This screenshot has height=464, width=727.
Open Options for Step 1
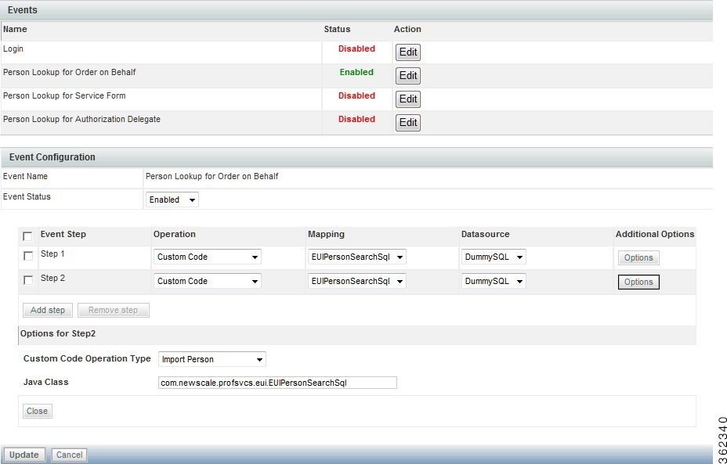[638, 257]
